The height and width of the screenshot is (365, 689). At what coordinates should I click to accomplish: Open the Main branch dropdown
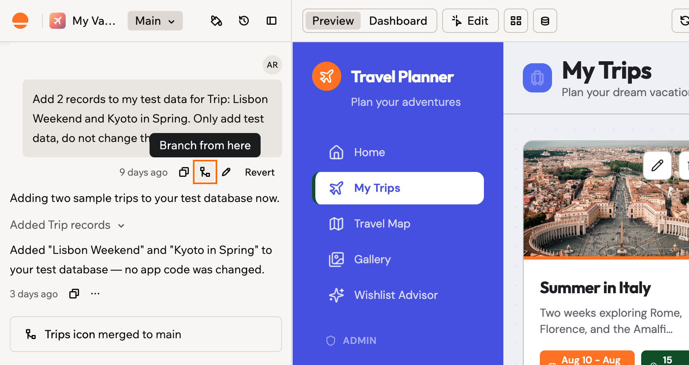coord(155,21)
